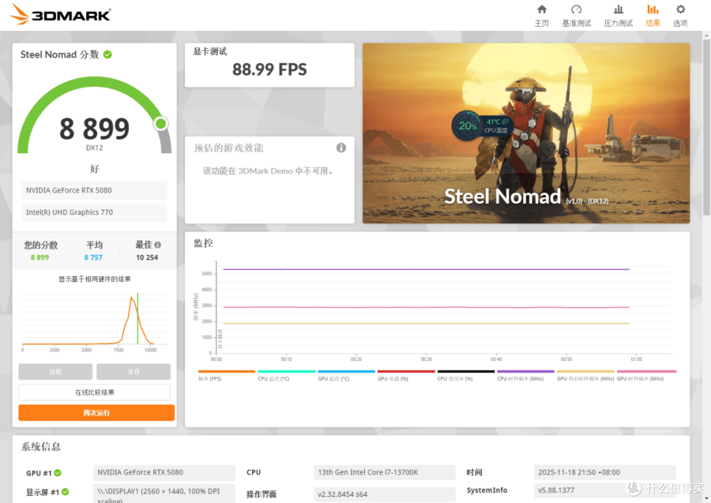Click the 系统信息 section heading
Viewport: 711px width, 503px height.
click(x=41, y=447)
